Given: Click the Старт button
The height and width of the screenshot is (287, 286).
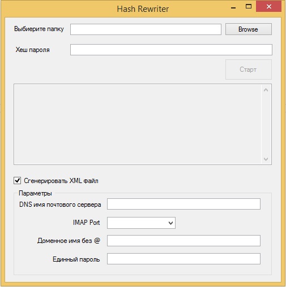Looking at the screenshot, I should [x=249, y=69].
